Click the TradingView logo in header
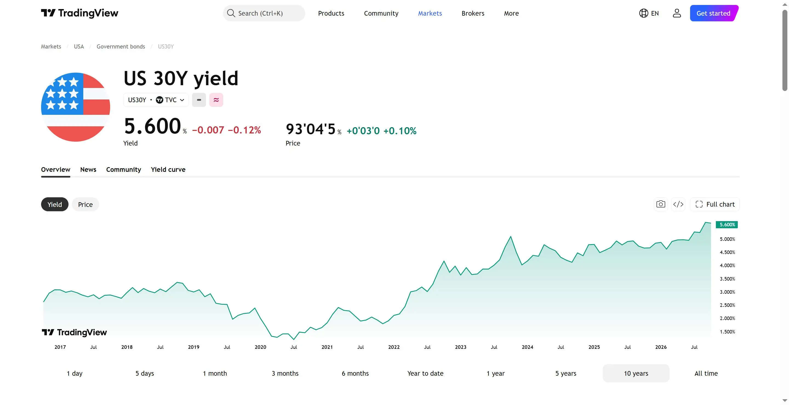 pyautogui.click(x=79, y=13)
